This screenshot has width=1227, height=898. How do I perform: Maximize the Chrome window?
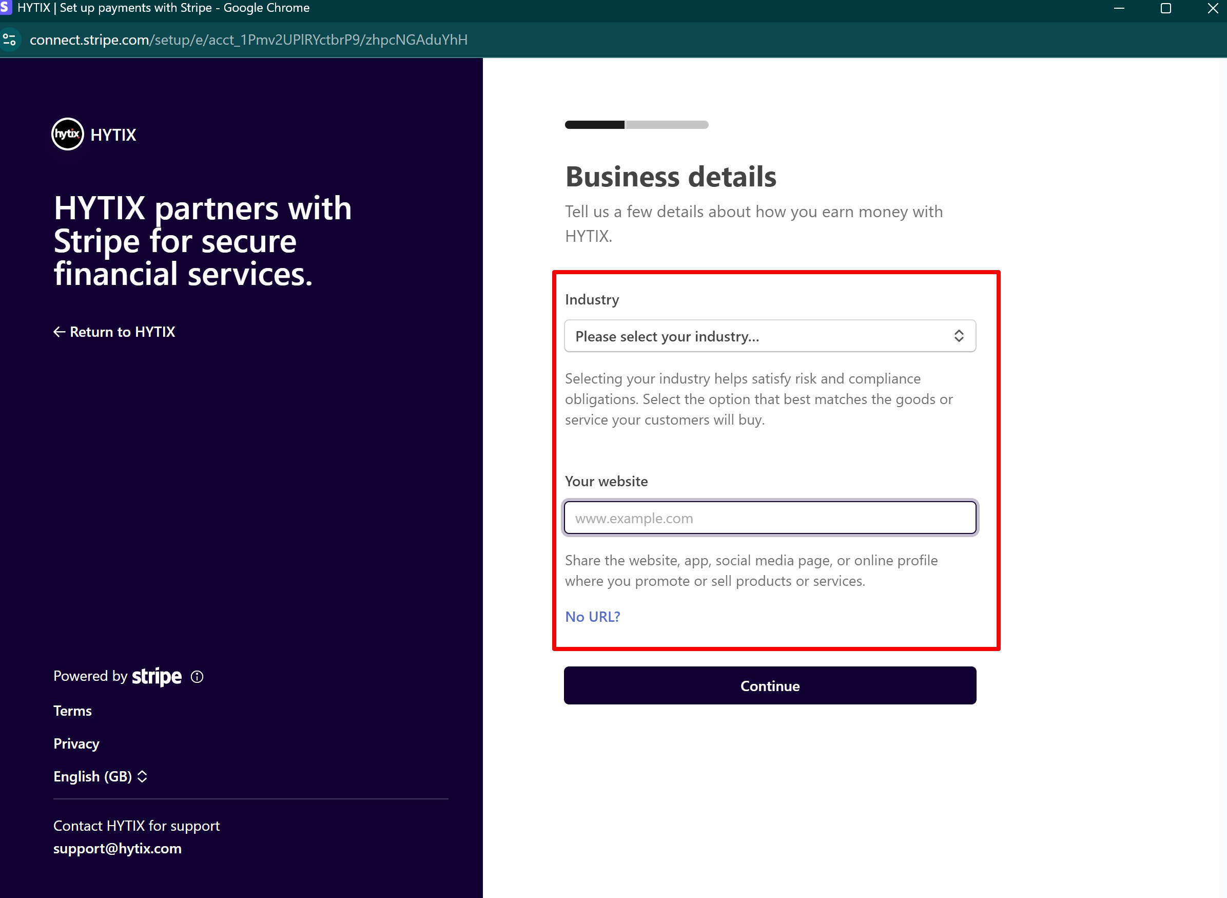(1165, 8)
